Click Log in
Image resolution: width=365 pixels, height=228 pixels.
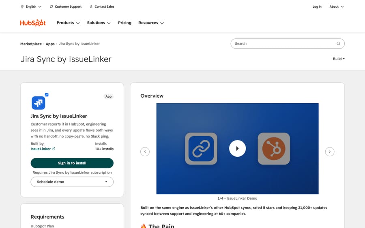coord(317,7)
